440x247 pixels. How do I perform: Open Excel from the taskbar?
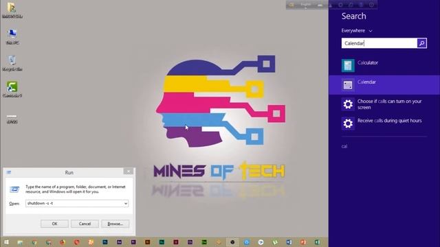[318, 242]
